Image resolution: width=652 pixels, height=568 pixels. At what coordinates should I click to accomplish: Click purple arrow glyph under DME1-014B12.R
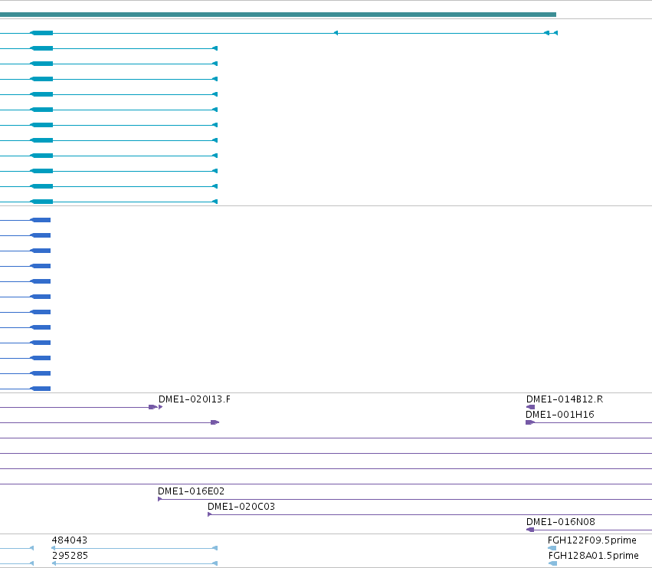(531, 407)
